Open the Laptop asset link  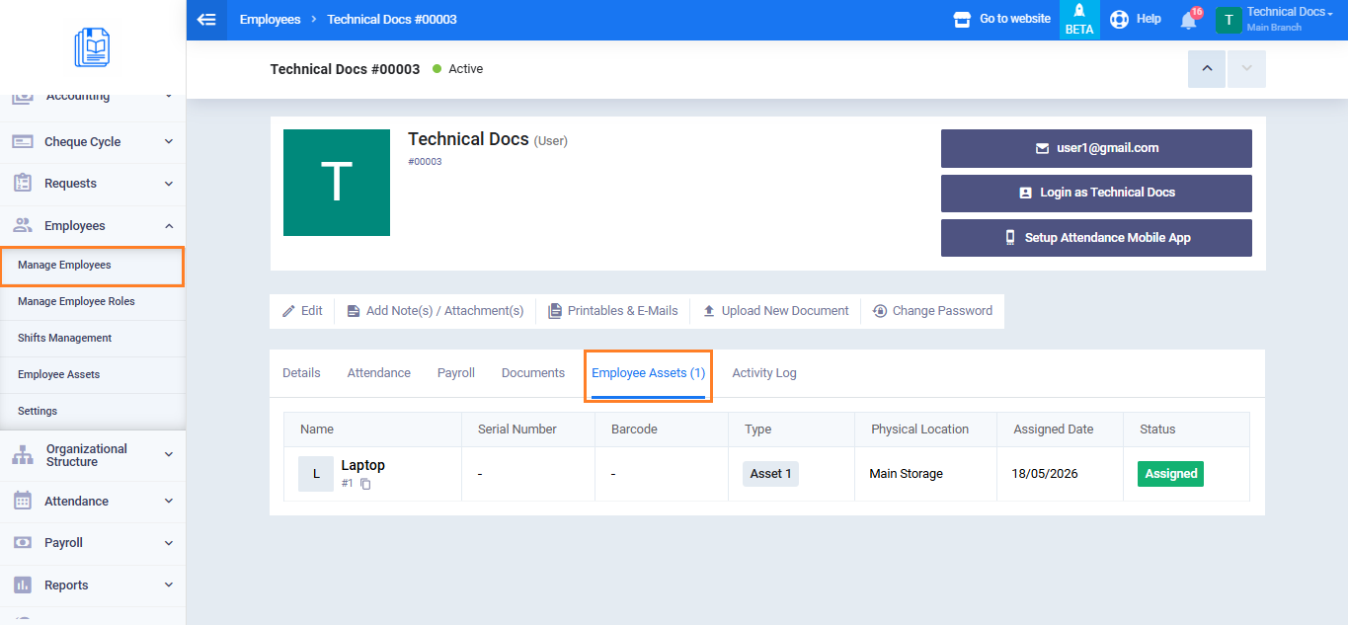click(362, 465)
